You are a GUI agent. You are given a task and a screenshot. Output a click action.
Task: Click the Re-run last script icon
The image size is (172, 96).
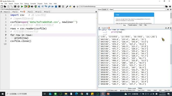coord(35,6)
